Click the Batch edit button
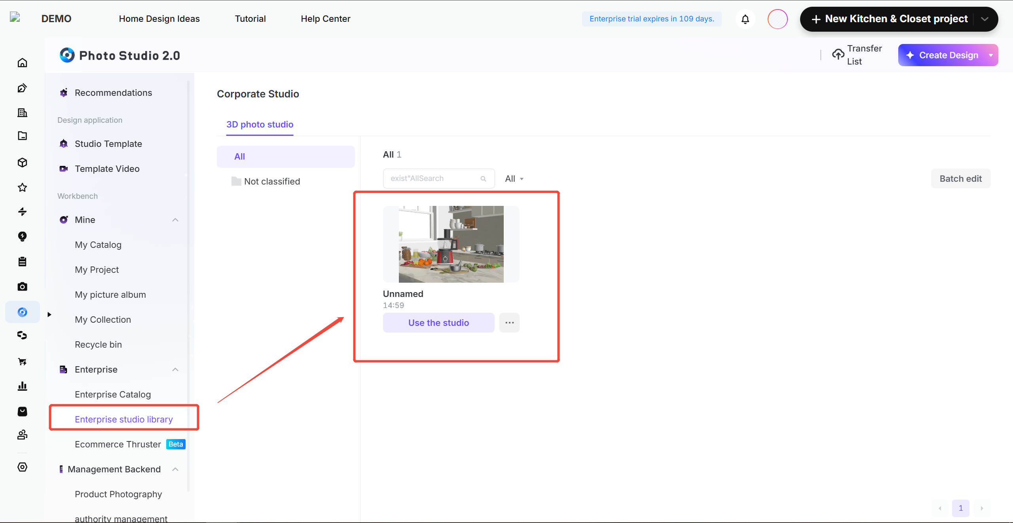This screenshot has width=1013, height=523. 961,179
